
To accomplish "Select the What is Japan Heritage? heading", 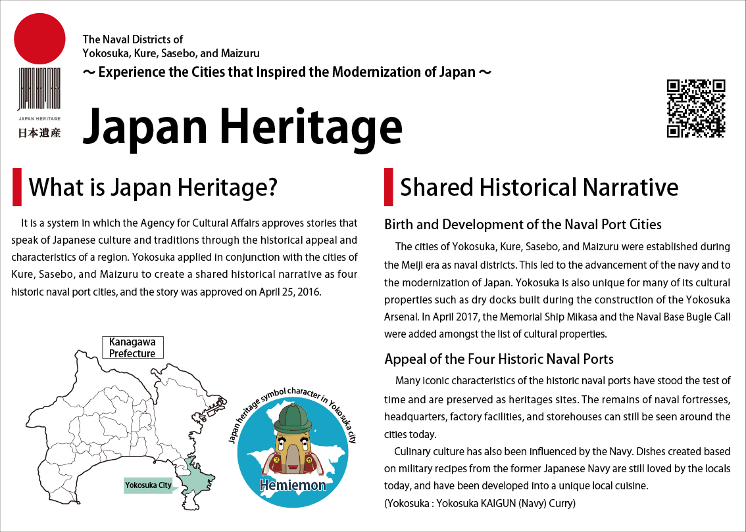I will (x=153, y=188).
